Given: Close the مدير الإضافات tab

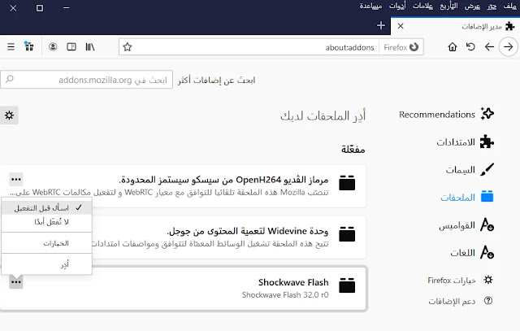Looking at the screenshot, I should click(x=401, y=26).
